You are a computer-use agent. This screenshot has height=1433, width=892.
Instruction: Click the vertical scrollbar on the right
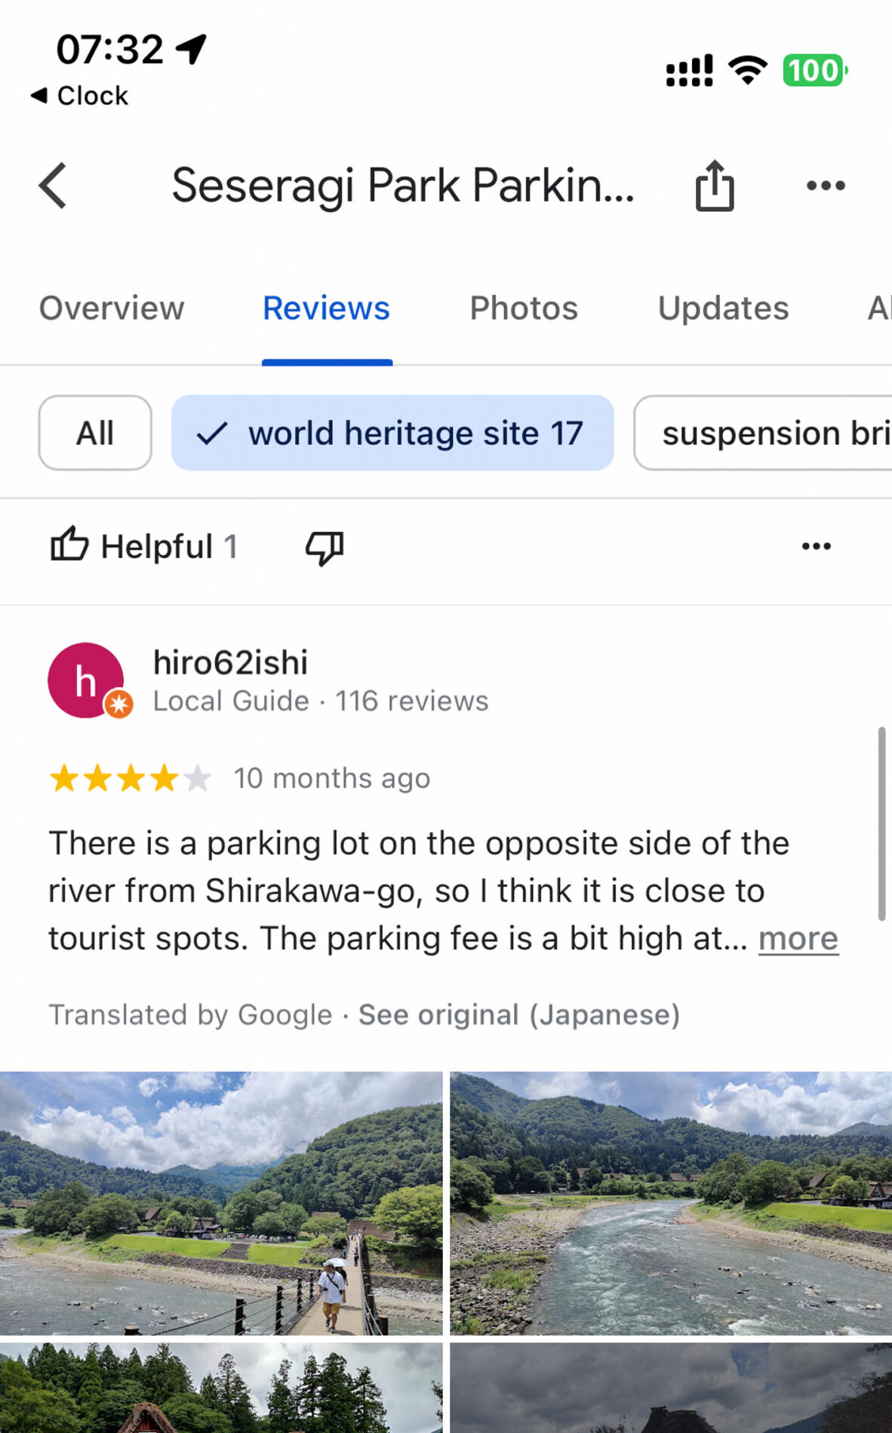(x=881, y=823)
